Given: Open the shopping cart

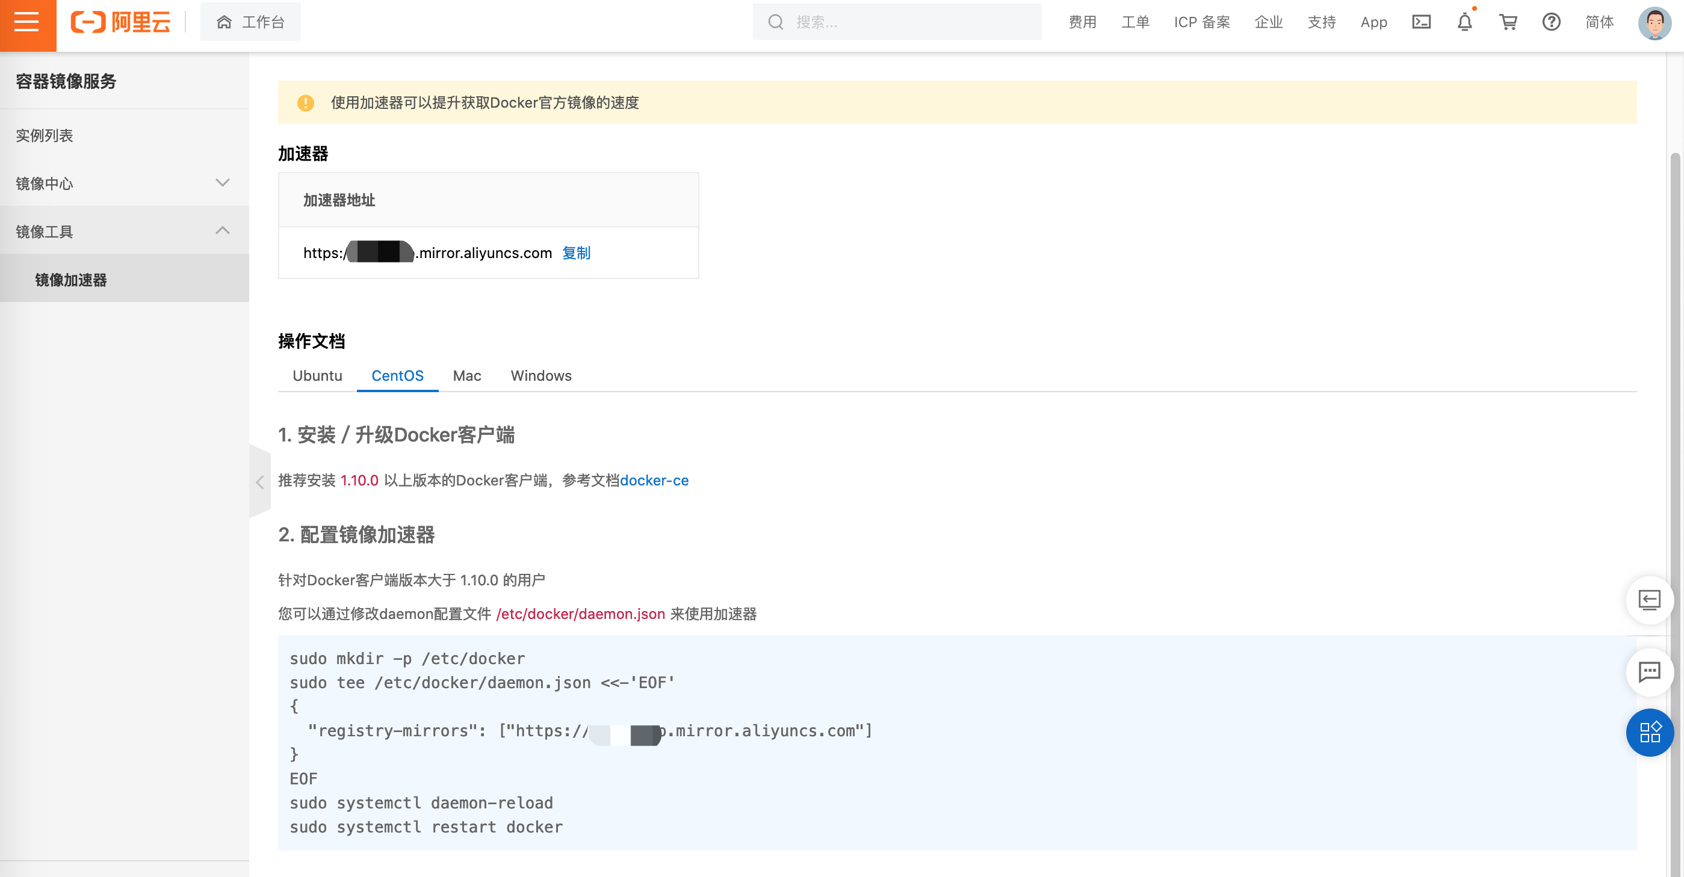Looking at the screenshot, I should 1508,22.
